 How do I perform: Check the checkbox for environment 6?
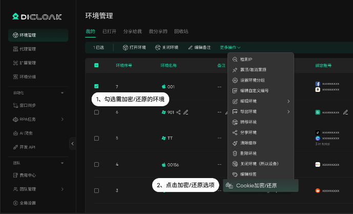96,112
